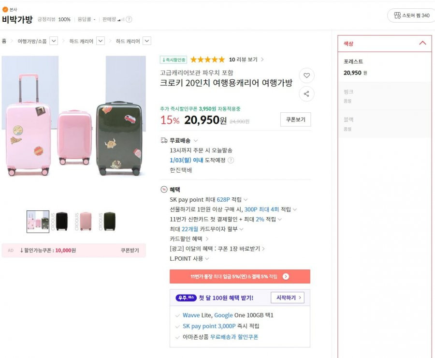Viewport: 435px width, 358px height.
Task: Click the 쿠폰보기 button
Action: [x=295, y=119]
